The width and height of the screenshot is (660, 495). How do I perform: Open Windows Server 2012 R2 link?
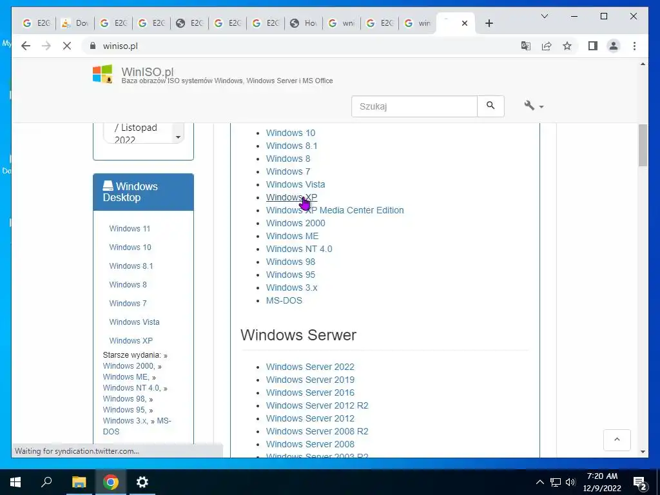pyautogui.click(x=317, y=405)
